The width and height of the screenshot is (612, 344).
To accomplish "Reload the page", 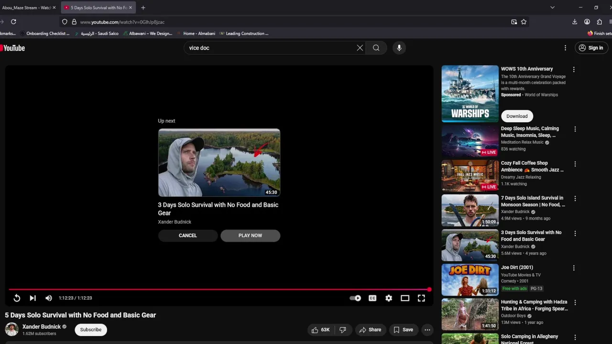I will (x=13, y=21).
